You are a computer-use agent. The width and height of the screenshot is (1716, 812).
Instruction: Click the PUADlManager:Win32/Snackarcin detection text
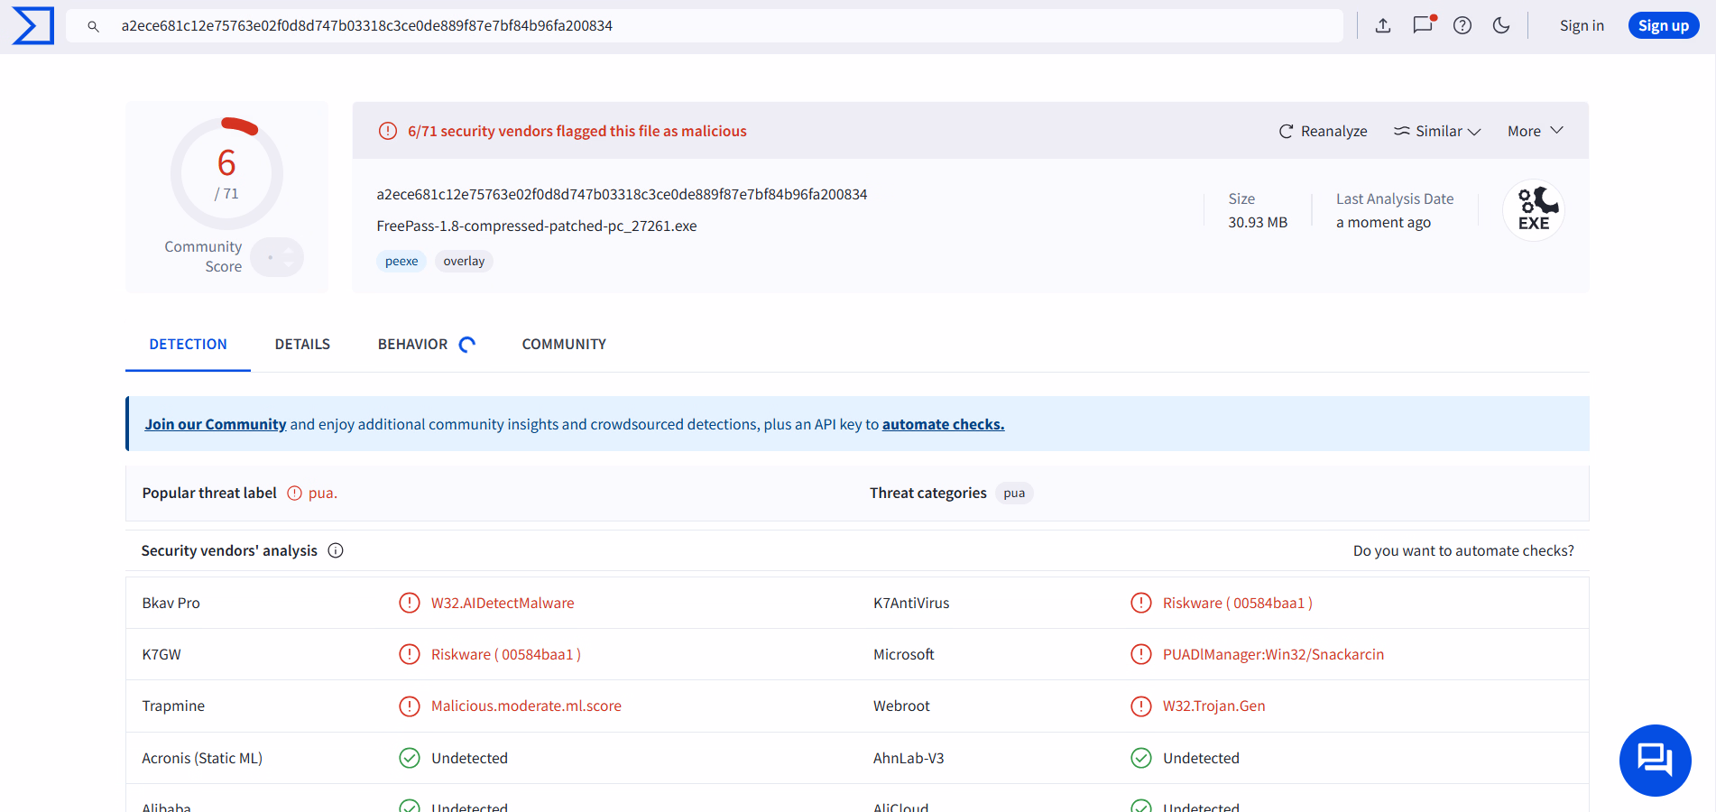(x=1273, y=654)
